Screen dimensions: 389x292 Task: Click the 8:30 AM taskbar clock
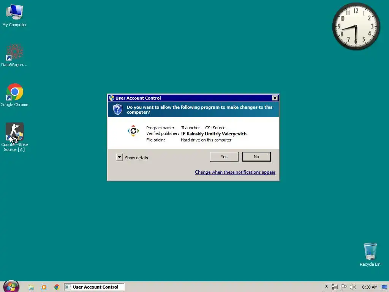369,287
